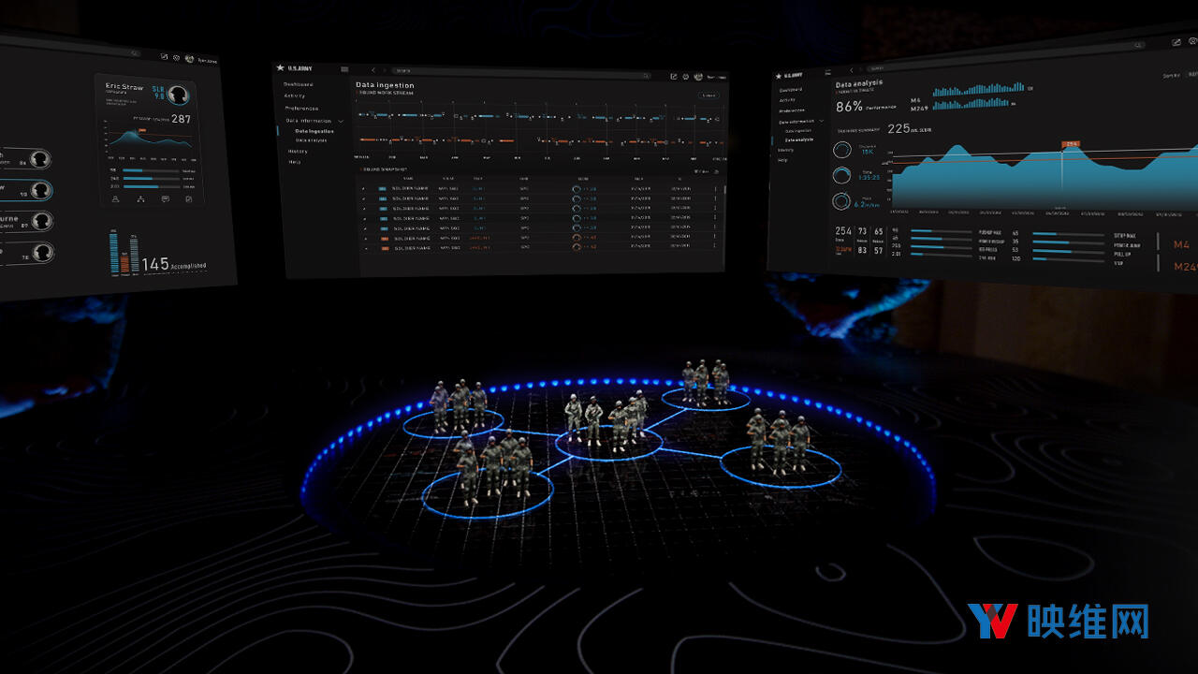
Task: Click the button at top-right of Data ingestion
Action: (x=709, y=95)
